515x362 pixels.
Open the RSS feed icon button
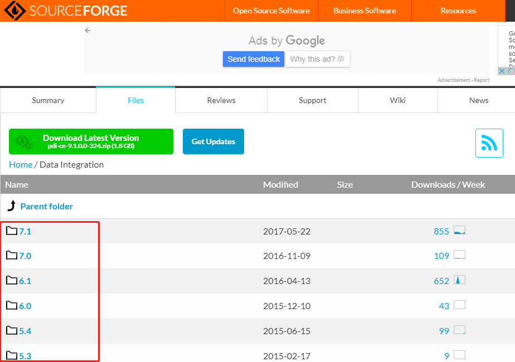tap(489, 143)
